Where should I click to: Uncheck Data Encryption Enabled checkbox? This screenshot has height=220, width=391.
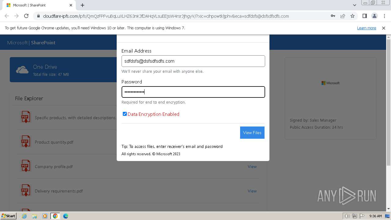point(125,114)
